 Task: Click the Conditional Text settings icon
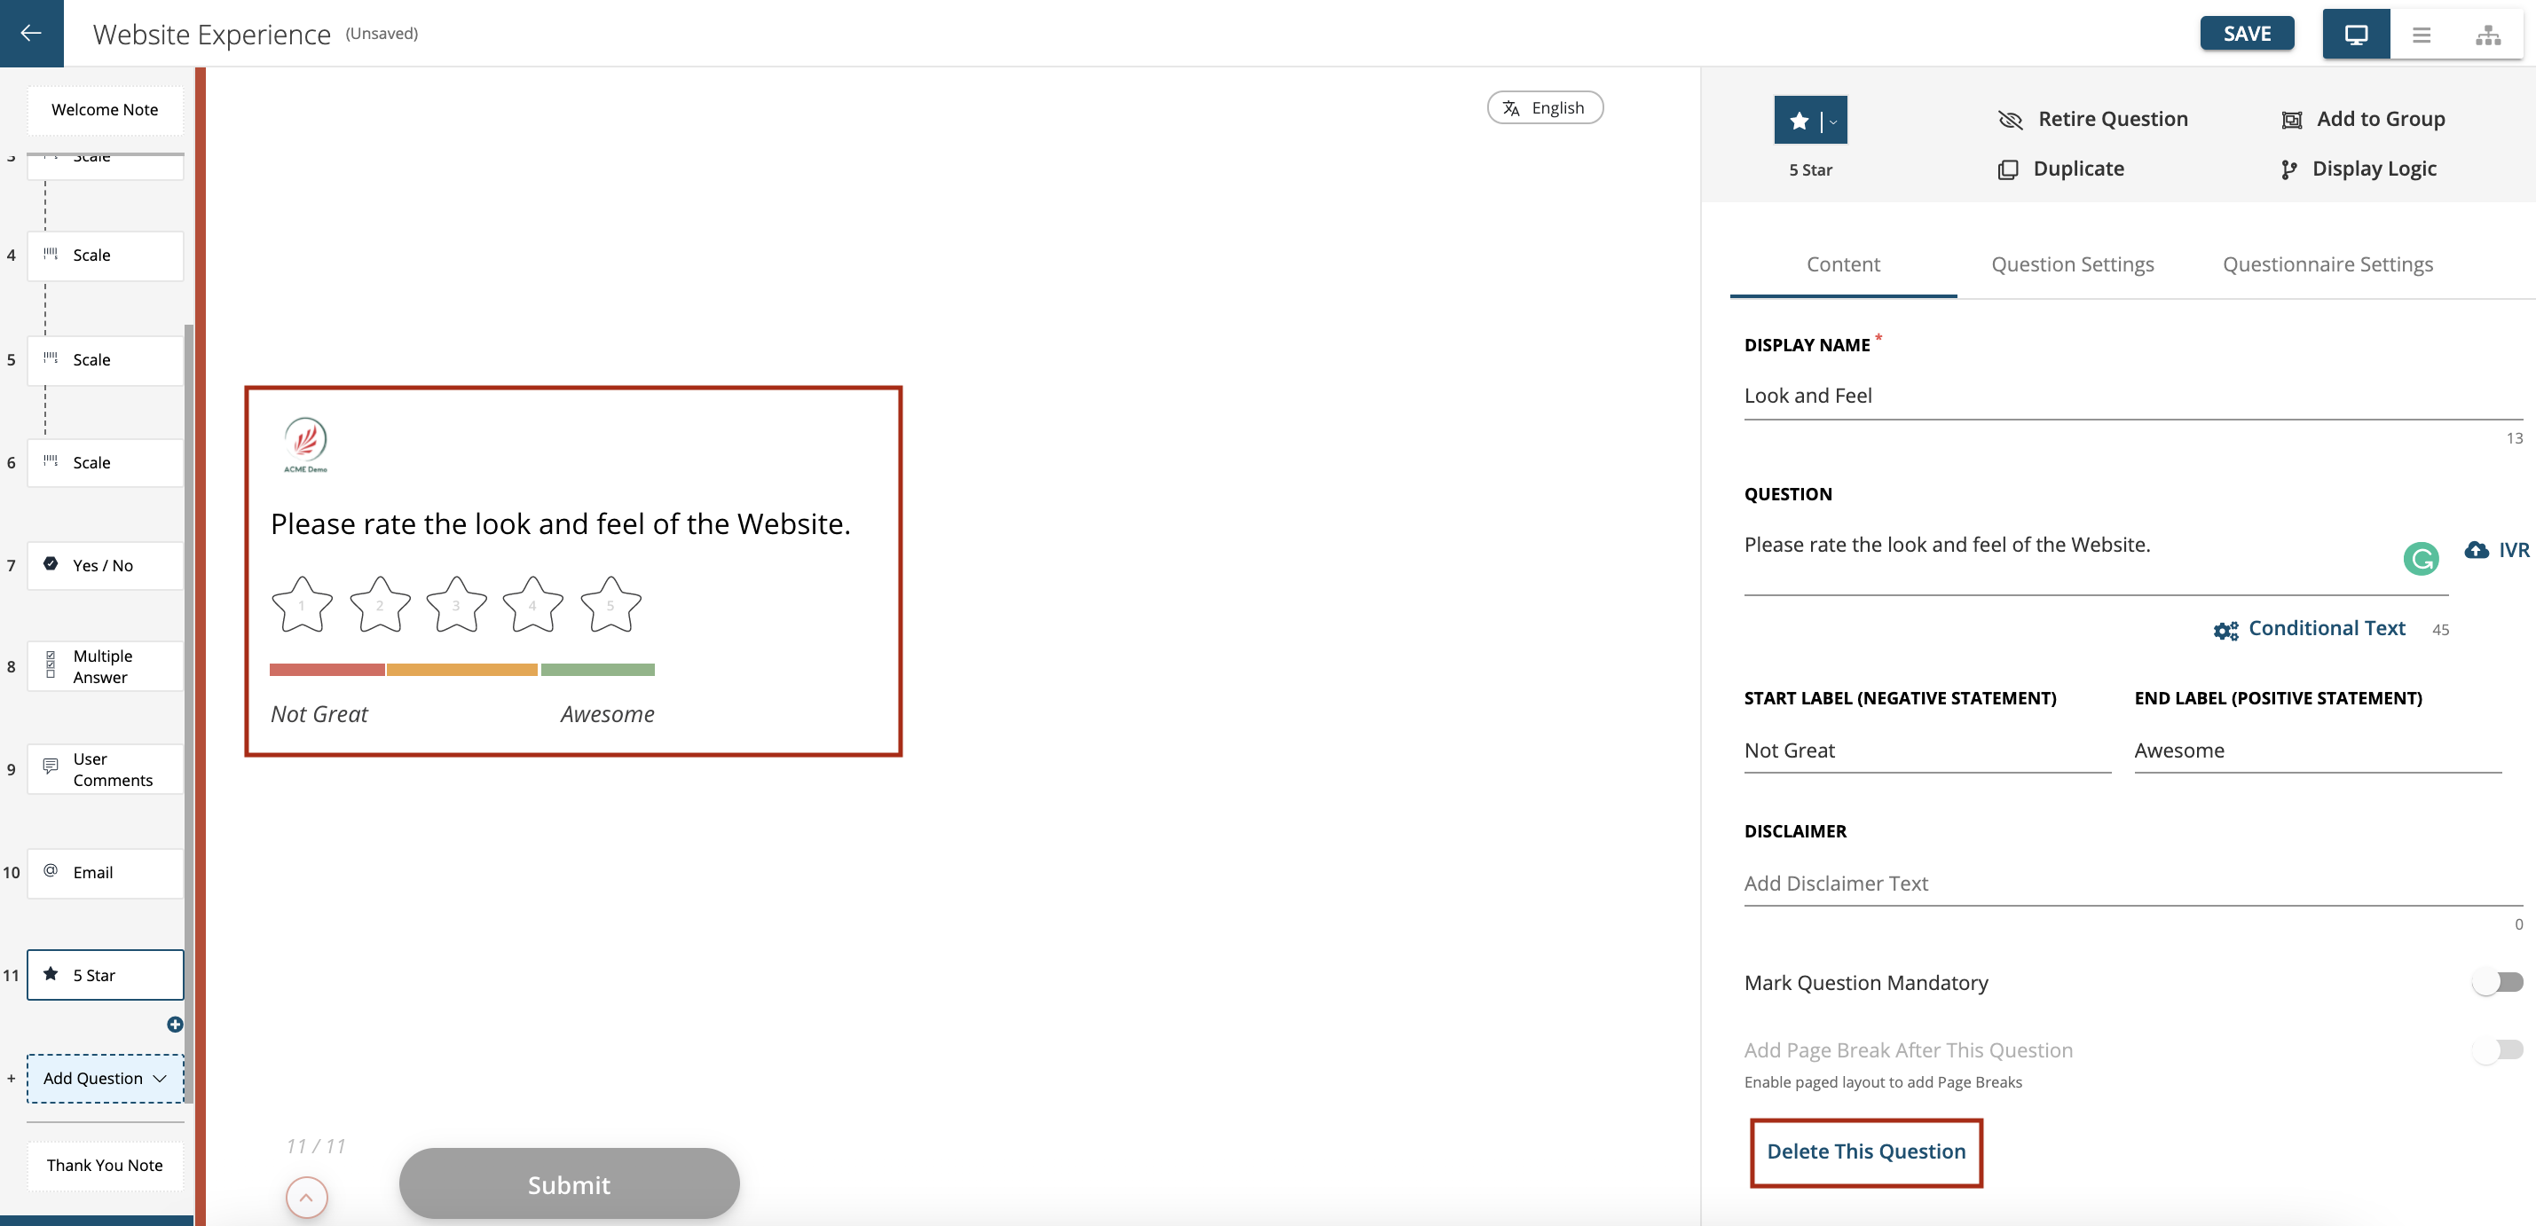pyautogui.click(x=2224, y=629)
